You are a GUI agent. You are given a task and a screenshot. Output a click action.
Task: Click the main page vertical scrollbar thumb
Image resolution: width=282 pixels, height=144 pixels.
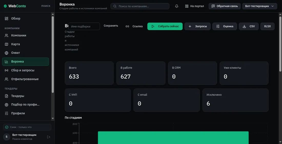pyautogui.click(x=280, y=44)
